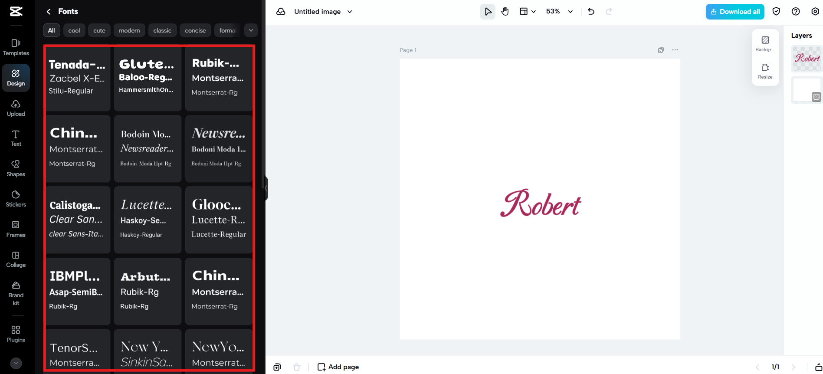
Task: Go to the next page arrow
Action: pyautogui.click(x=793, y=367)
